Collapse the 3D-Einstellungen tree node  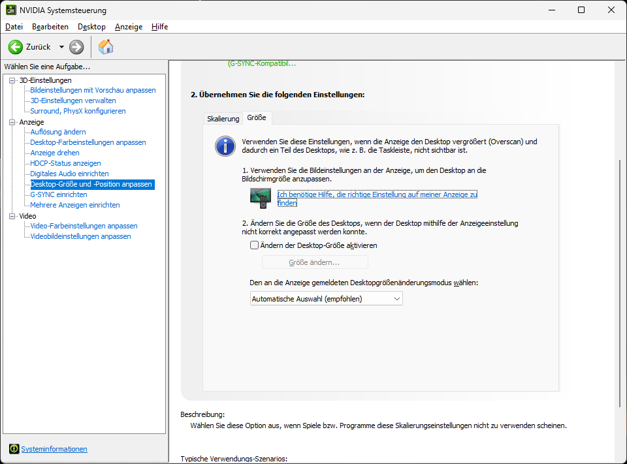[x=12, y=80]
